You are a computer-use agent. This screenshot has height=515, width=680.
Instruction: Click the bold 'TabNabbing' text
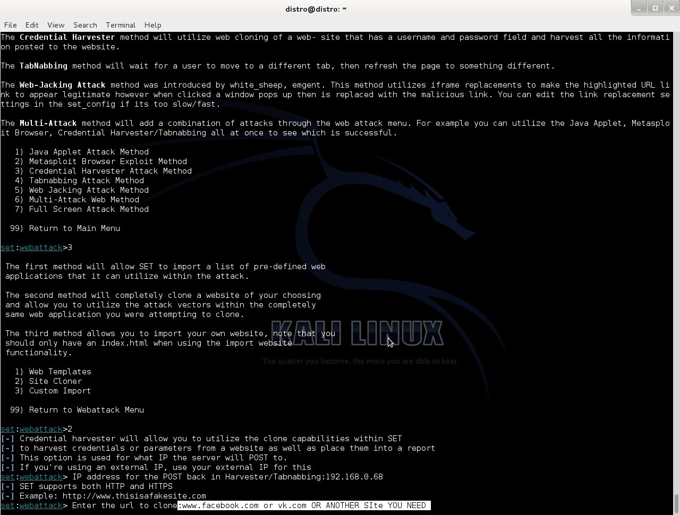[x=44, y=66]
